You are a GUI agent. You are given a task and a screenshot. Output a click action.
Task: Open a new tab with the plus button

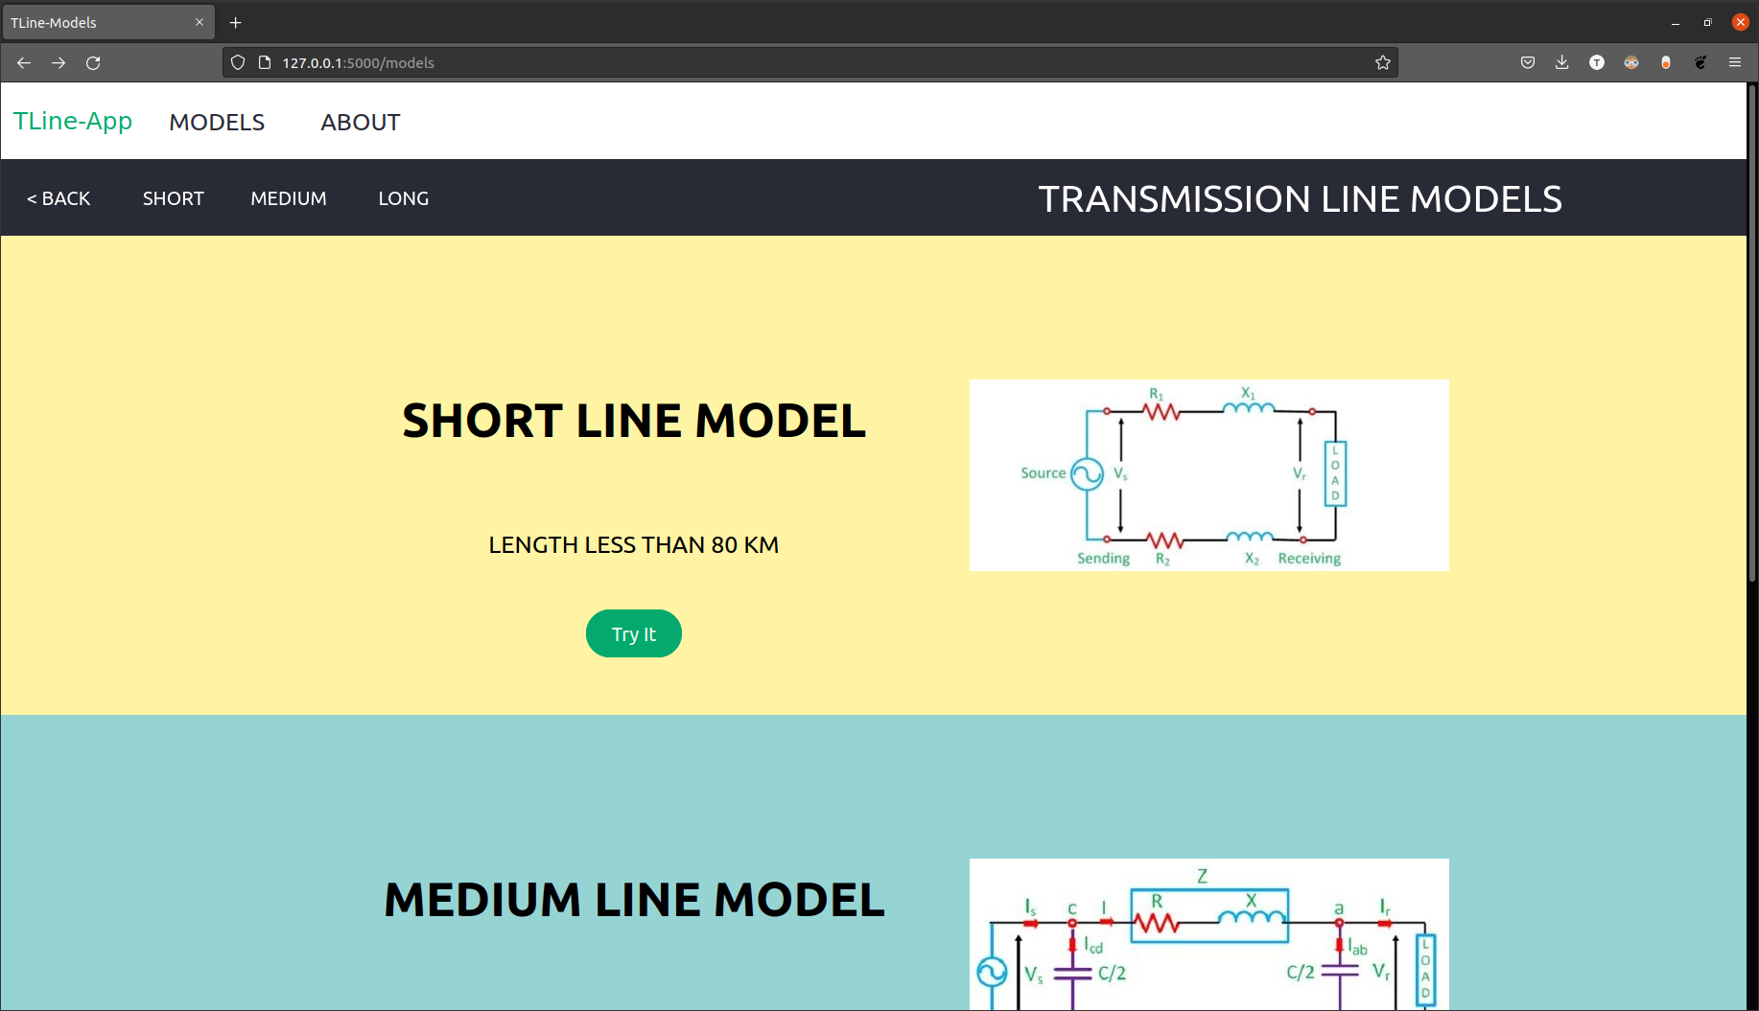(x=235, y=22)
